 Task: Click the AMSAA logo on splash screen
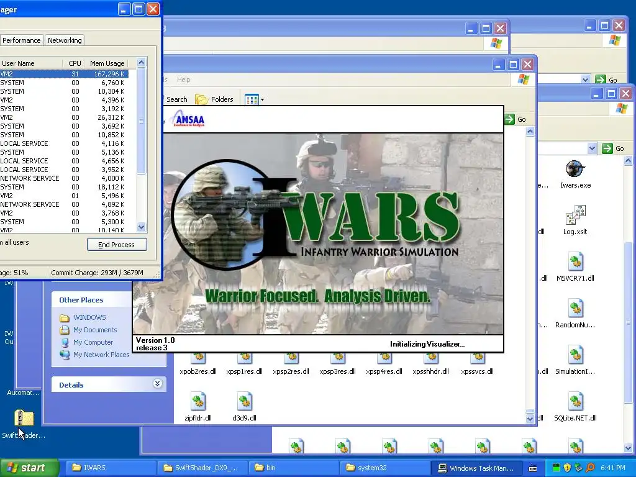tap(188, 119)
